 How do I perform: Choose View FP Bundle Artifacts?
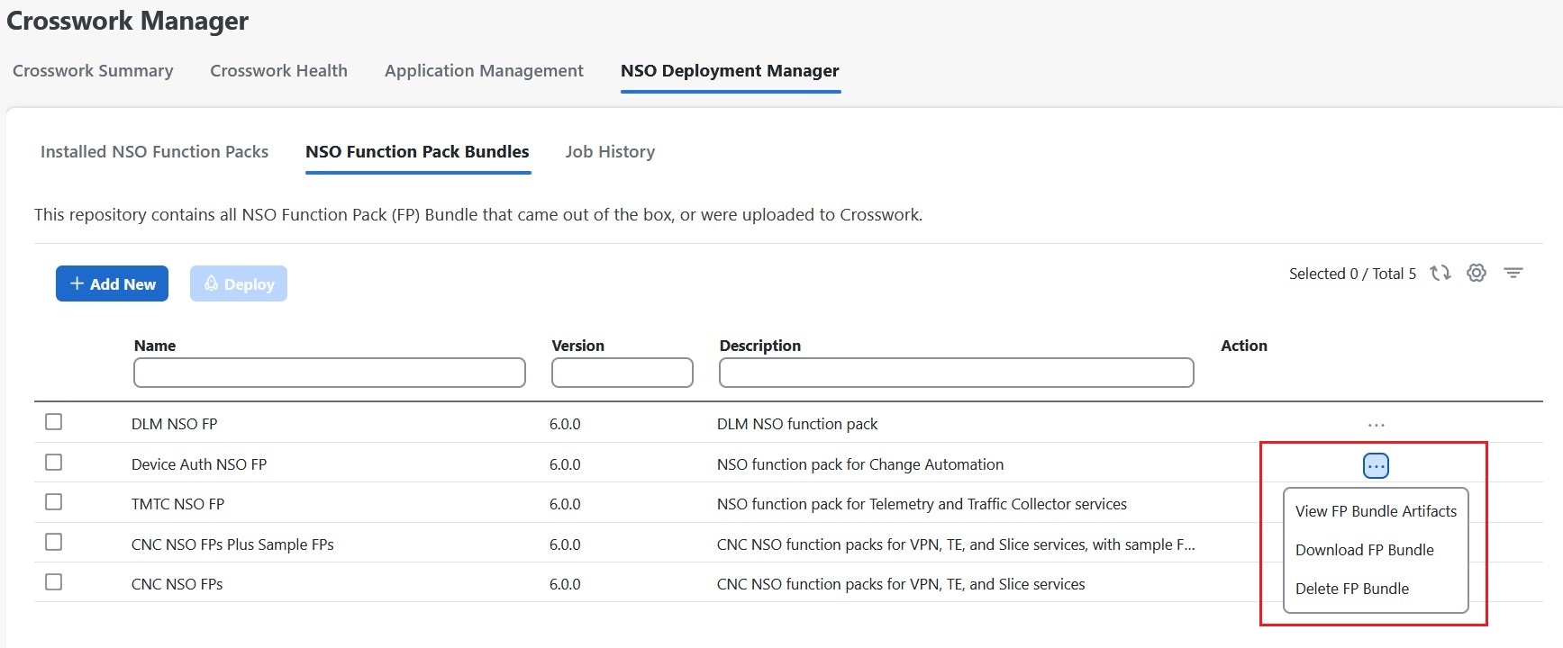(x=1376, y=511)
